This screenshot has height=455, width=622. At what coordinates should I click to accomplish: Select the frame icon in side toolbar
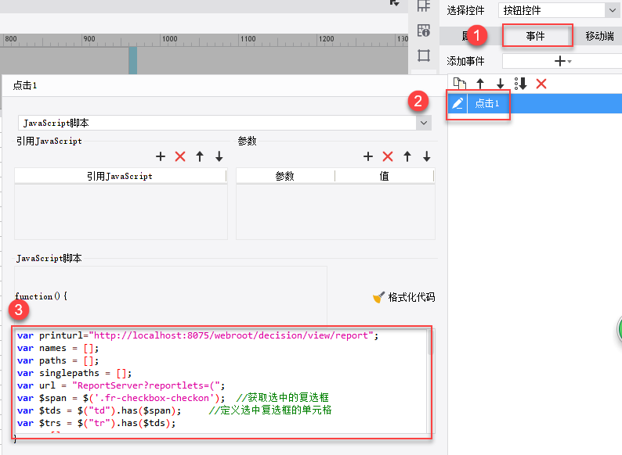pyautogui.click(x=423, y=56)
